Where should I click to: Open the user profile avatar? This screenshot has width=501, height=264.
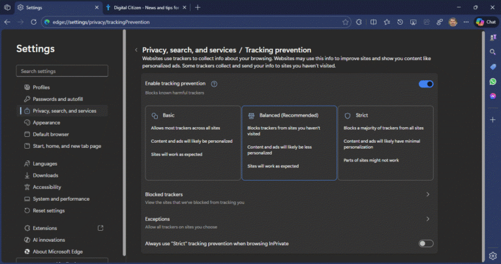tap(453, 22)
